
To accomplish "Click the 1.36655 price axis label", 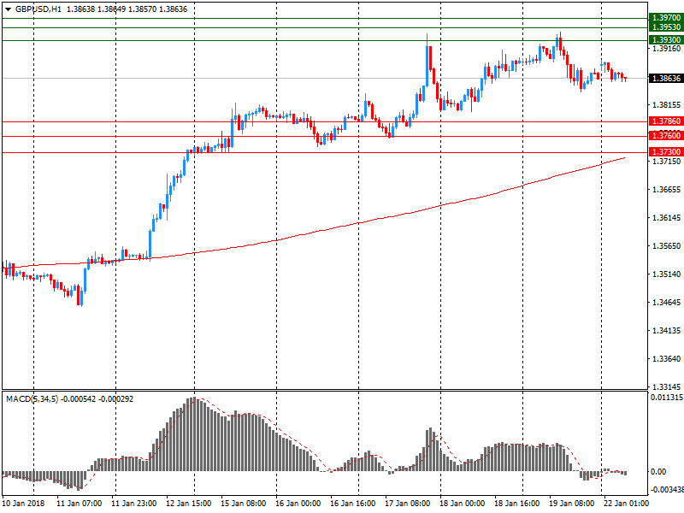I will click(666, 189).
